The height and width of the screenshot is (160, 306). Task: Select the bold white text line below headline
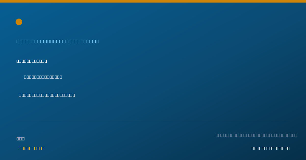pos(32,61)
